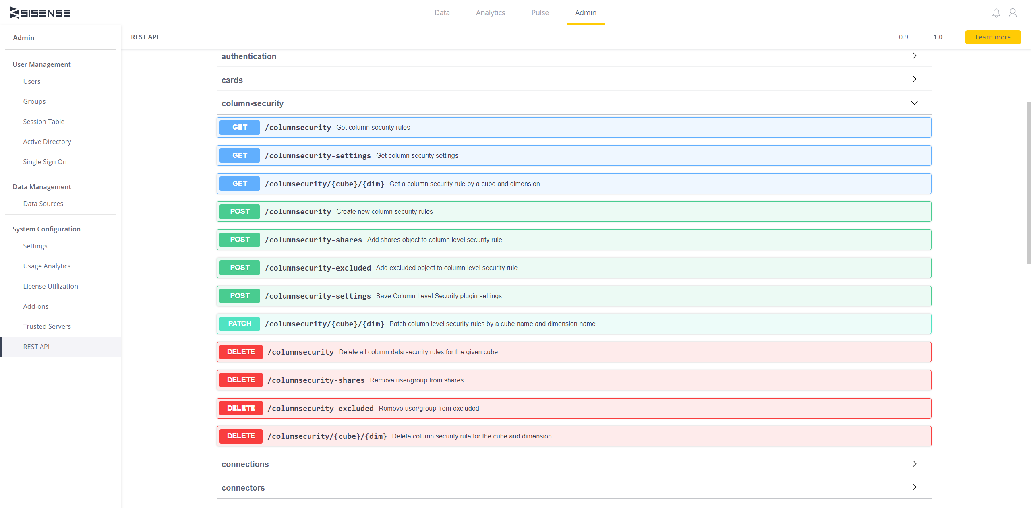Open Session Table in the sidebar

tap(43, 122)
